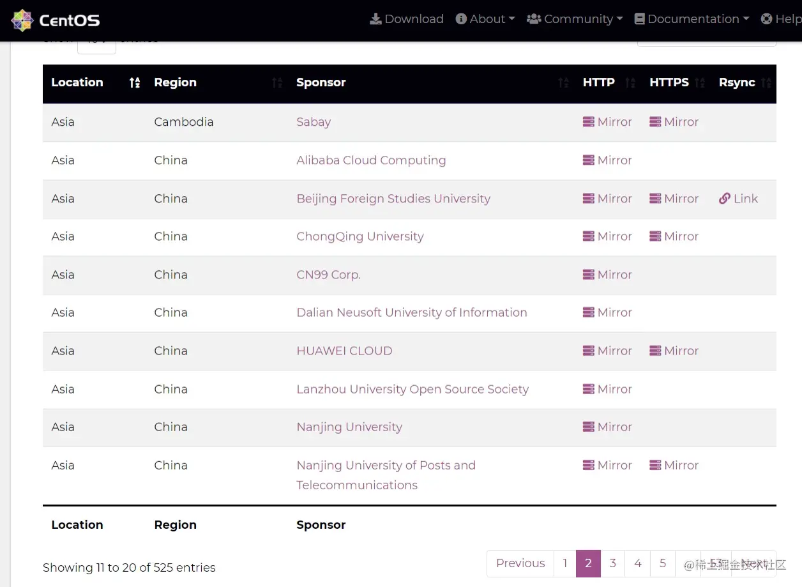
Task: Go to pagination page 5
Action: [663, 563]
